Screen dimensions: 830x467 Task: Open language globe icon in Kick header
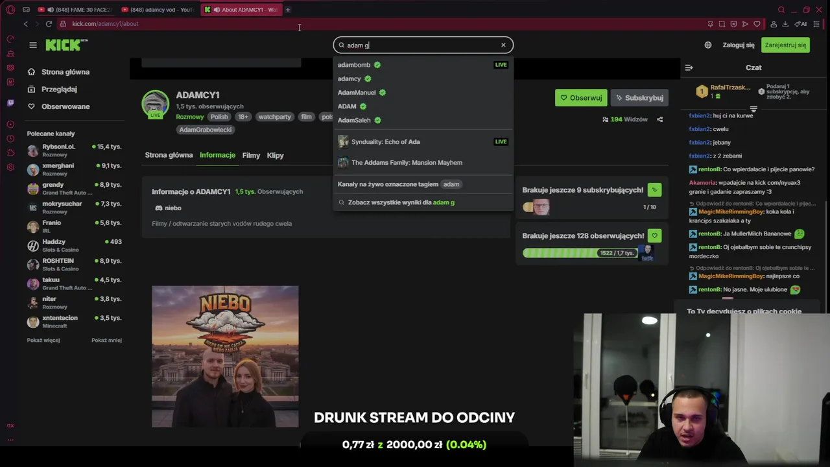(x=708, y=45)
